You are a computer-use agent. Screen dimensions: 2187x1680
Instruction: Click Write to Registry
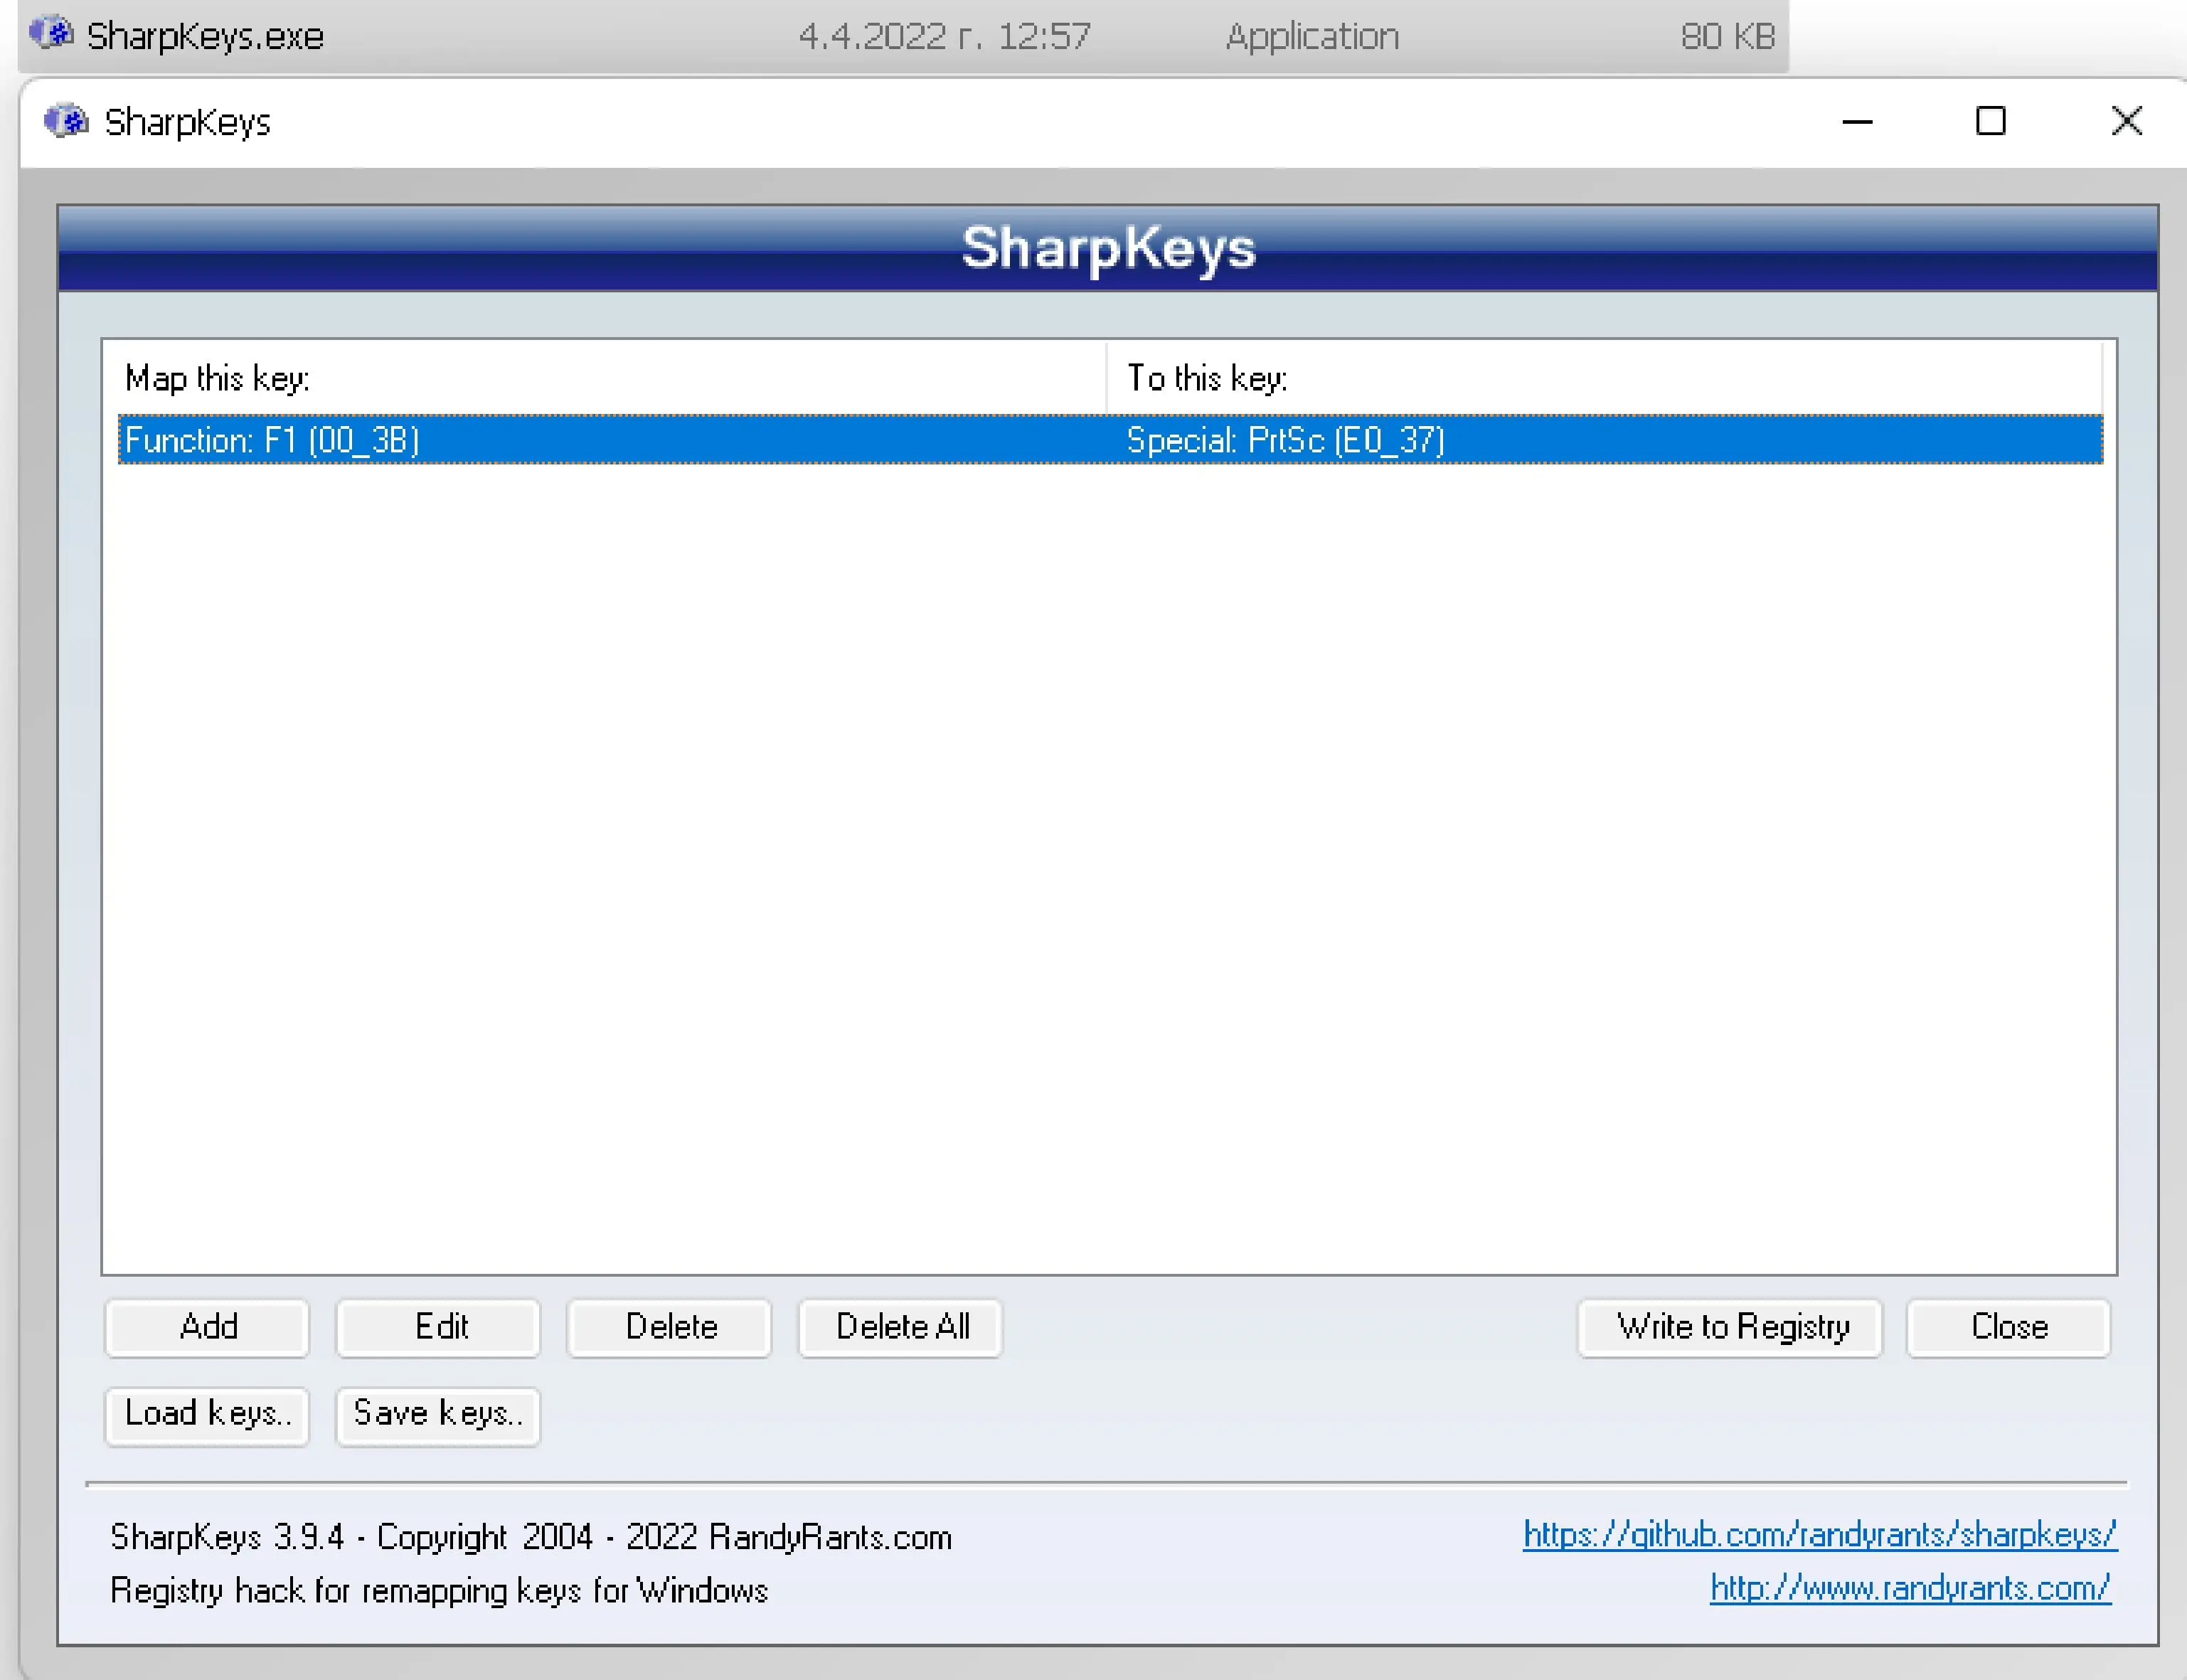1730,1327
